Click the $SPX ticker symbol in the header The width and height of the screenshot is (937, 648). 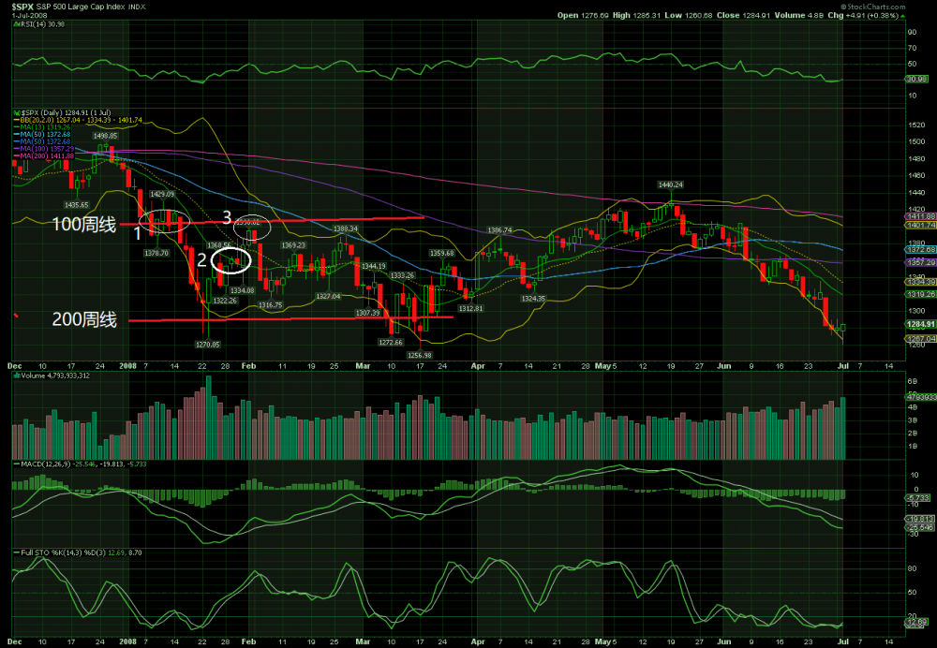(x=23, y=6)
